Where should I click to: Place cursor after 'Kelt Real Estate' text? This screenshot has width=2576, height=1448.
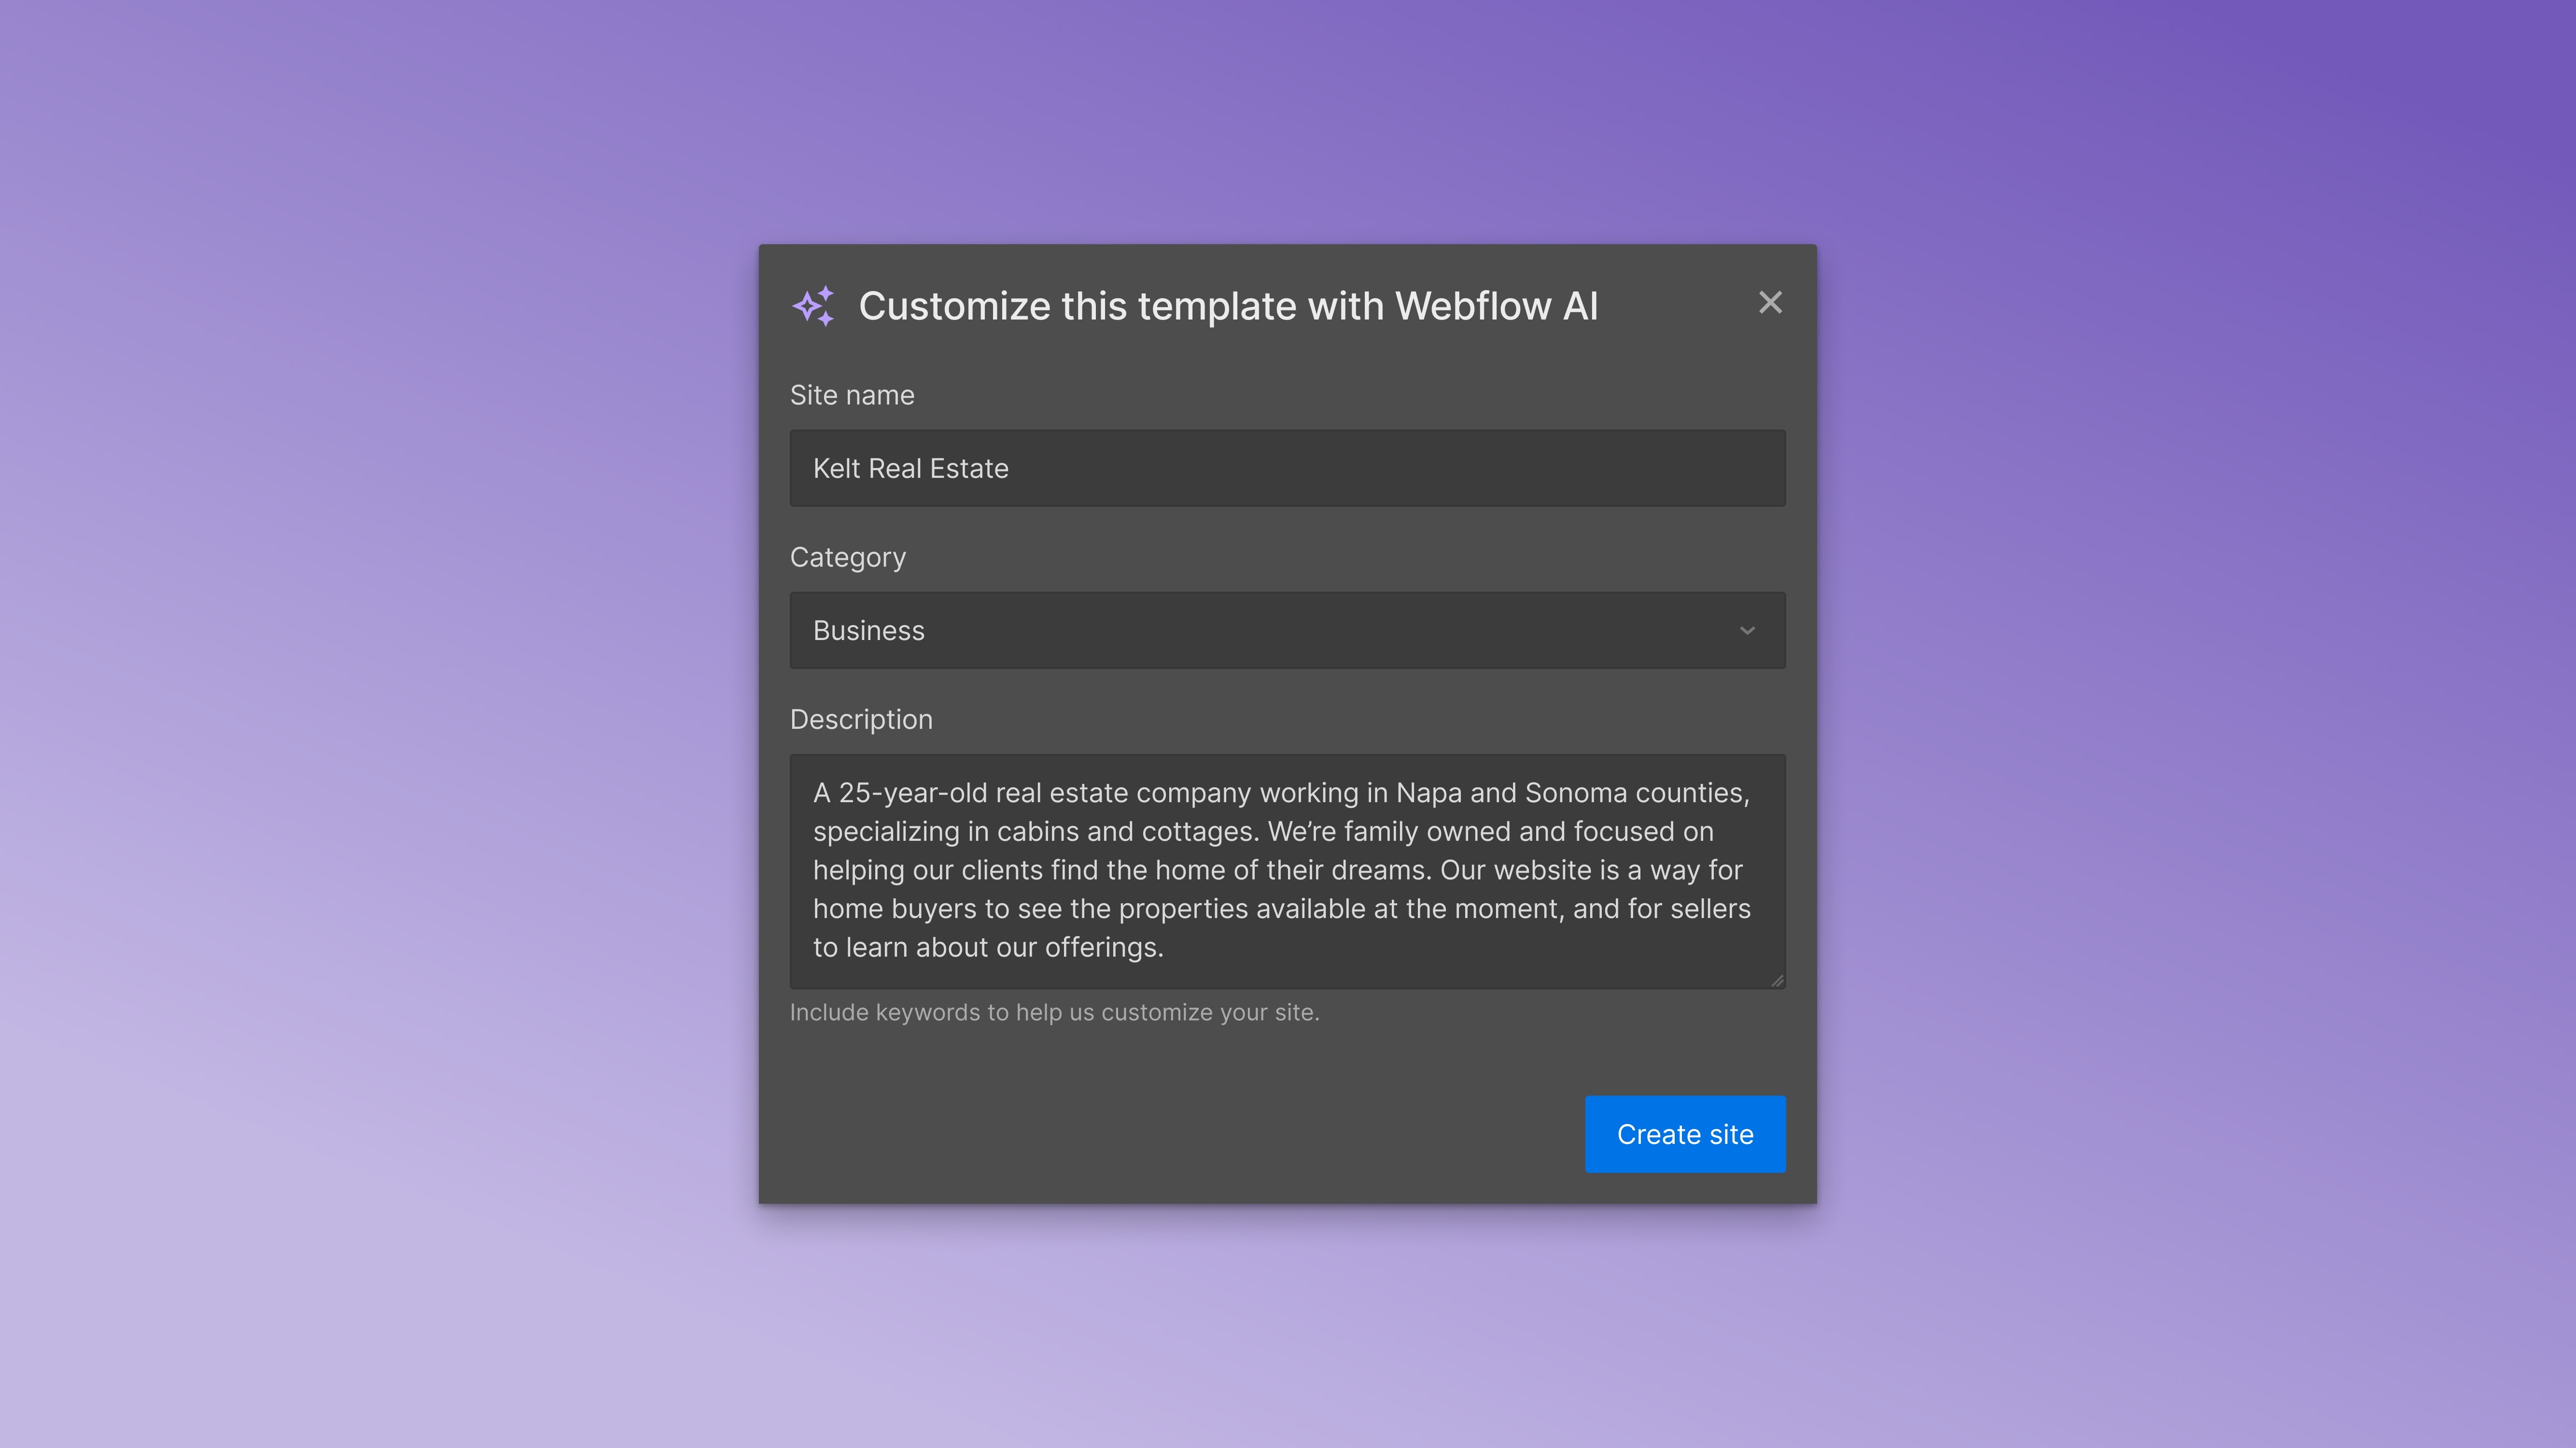pyautogui.click(x=1010, y=468)
